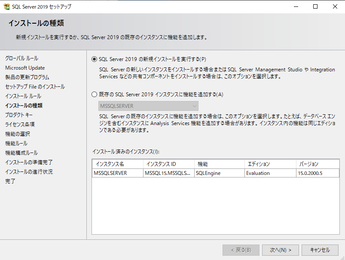Select 機能の選択 step in sidebar

[18, 134]
